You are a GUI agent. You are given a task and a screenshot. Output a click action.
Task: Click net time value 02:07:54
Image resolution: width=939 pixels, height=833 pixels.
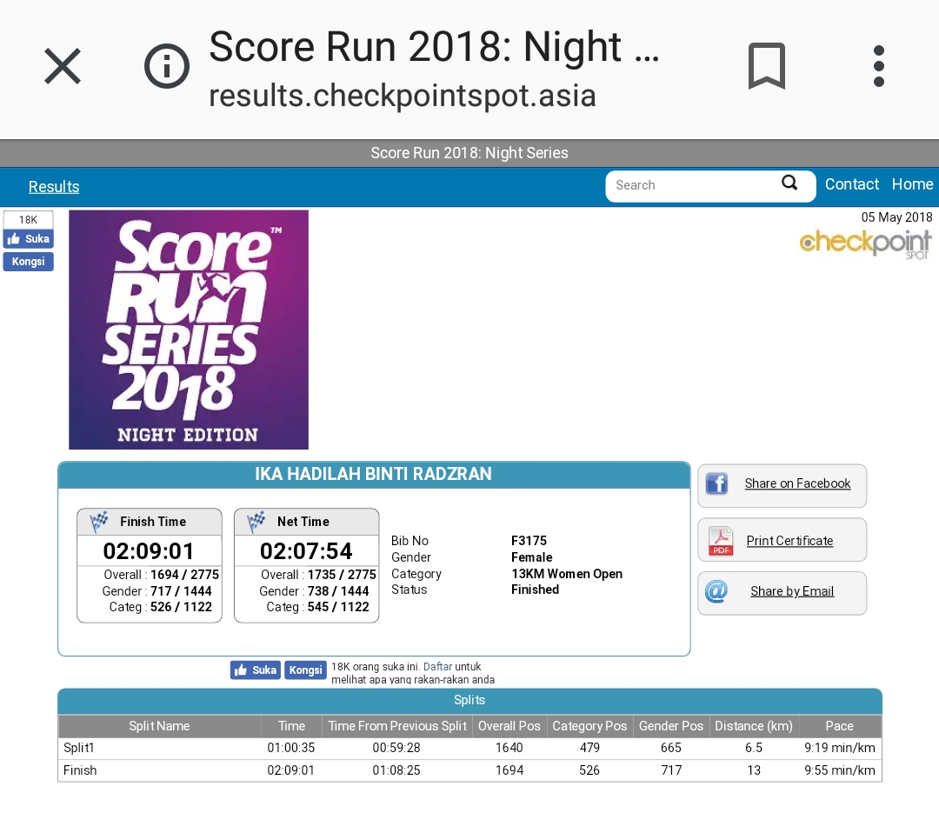pos(306,551)
